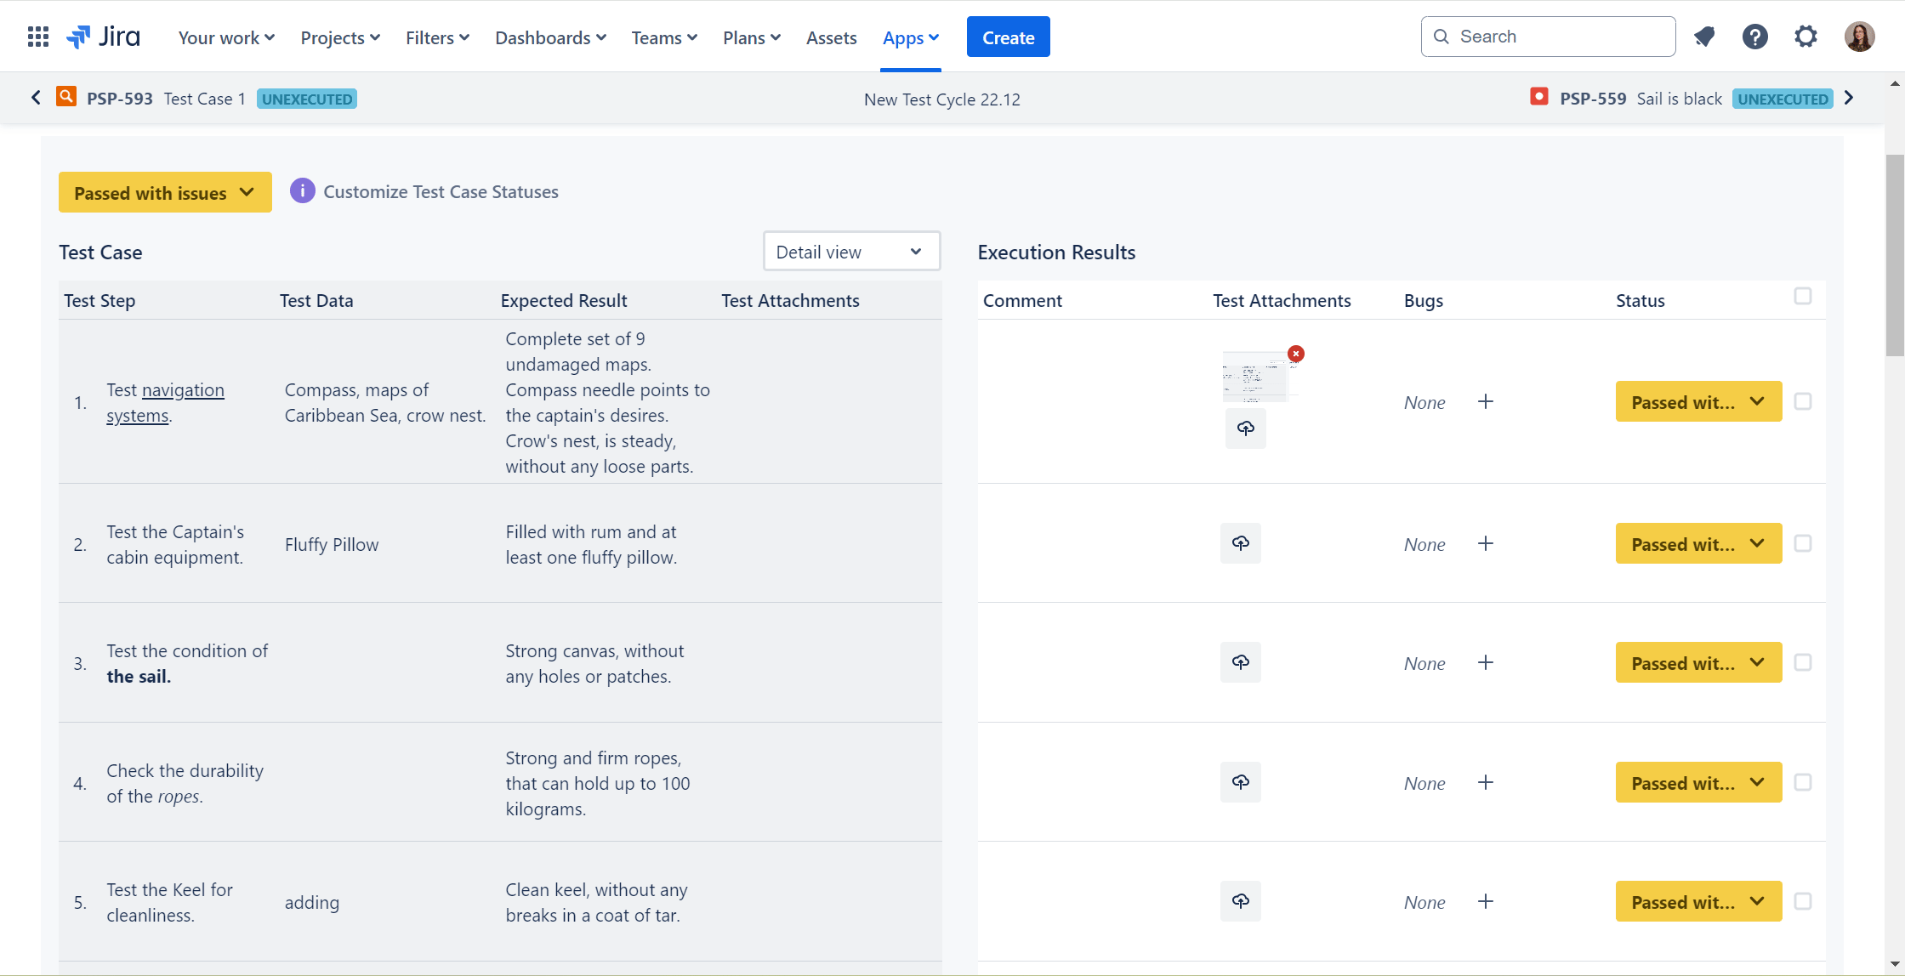The height and width of the screenshot is (976, 1905).
Task: Check the checkbox for step 1 row
Action: click(x=1802, y=401)
